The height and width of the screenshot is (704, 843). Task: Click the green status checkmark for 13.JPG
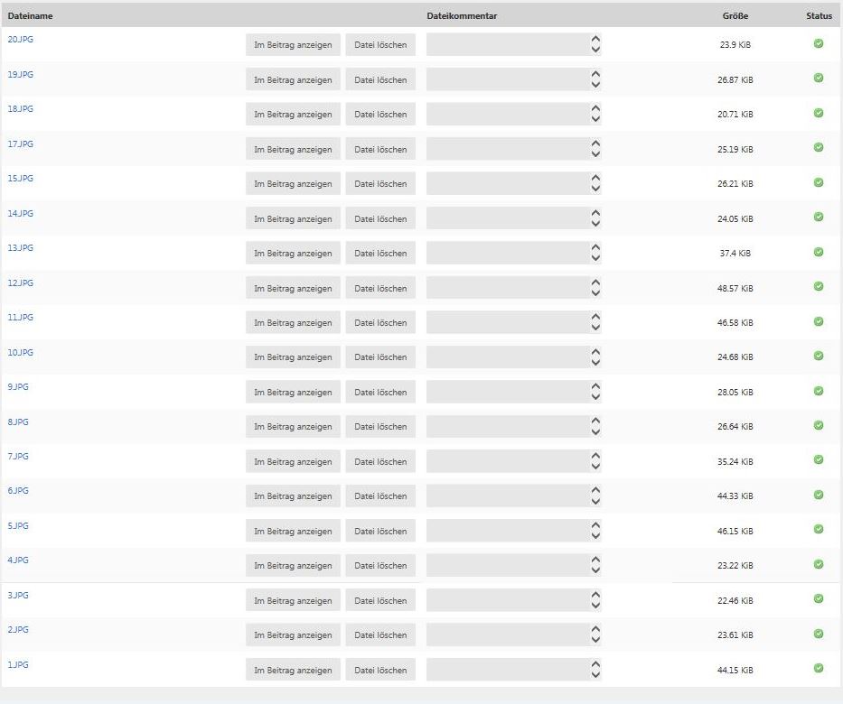[x=819, y=252]
